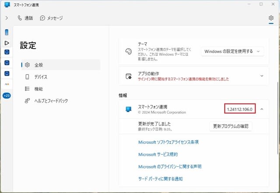Open the +23 more notifications badge
Screen dimensions: 280x193
[7, 96]
